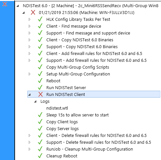The width and height of the screenshot is (161, 160).
Task: Collapse the 01/21/2019 21:55:06 run node
Action: point(24,13)
